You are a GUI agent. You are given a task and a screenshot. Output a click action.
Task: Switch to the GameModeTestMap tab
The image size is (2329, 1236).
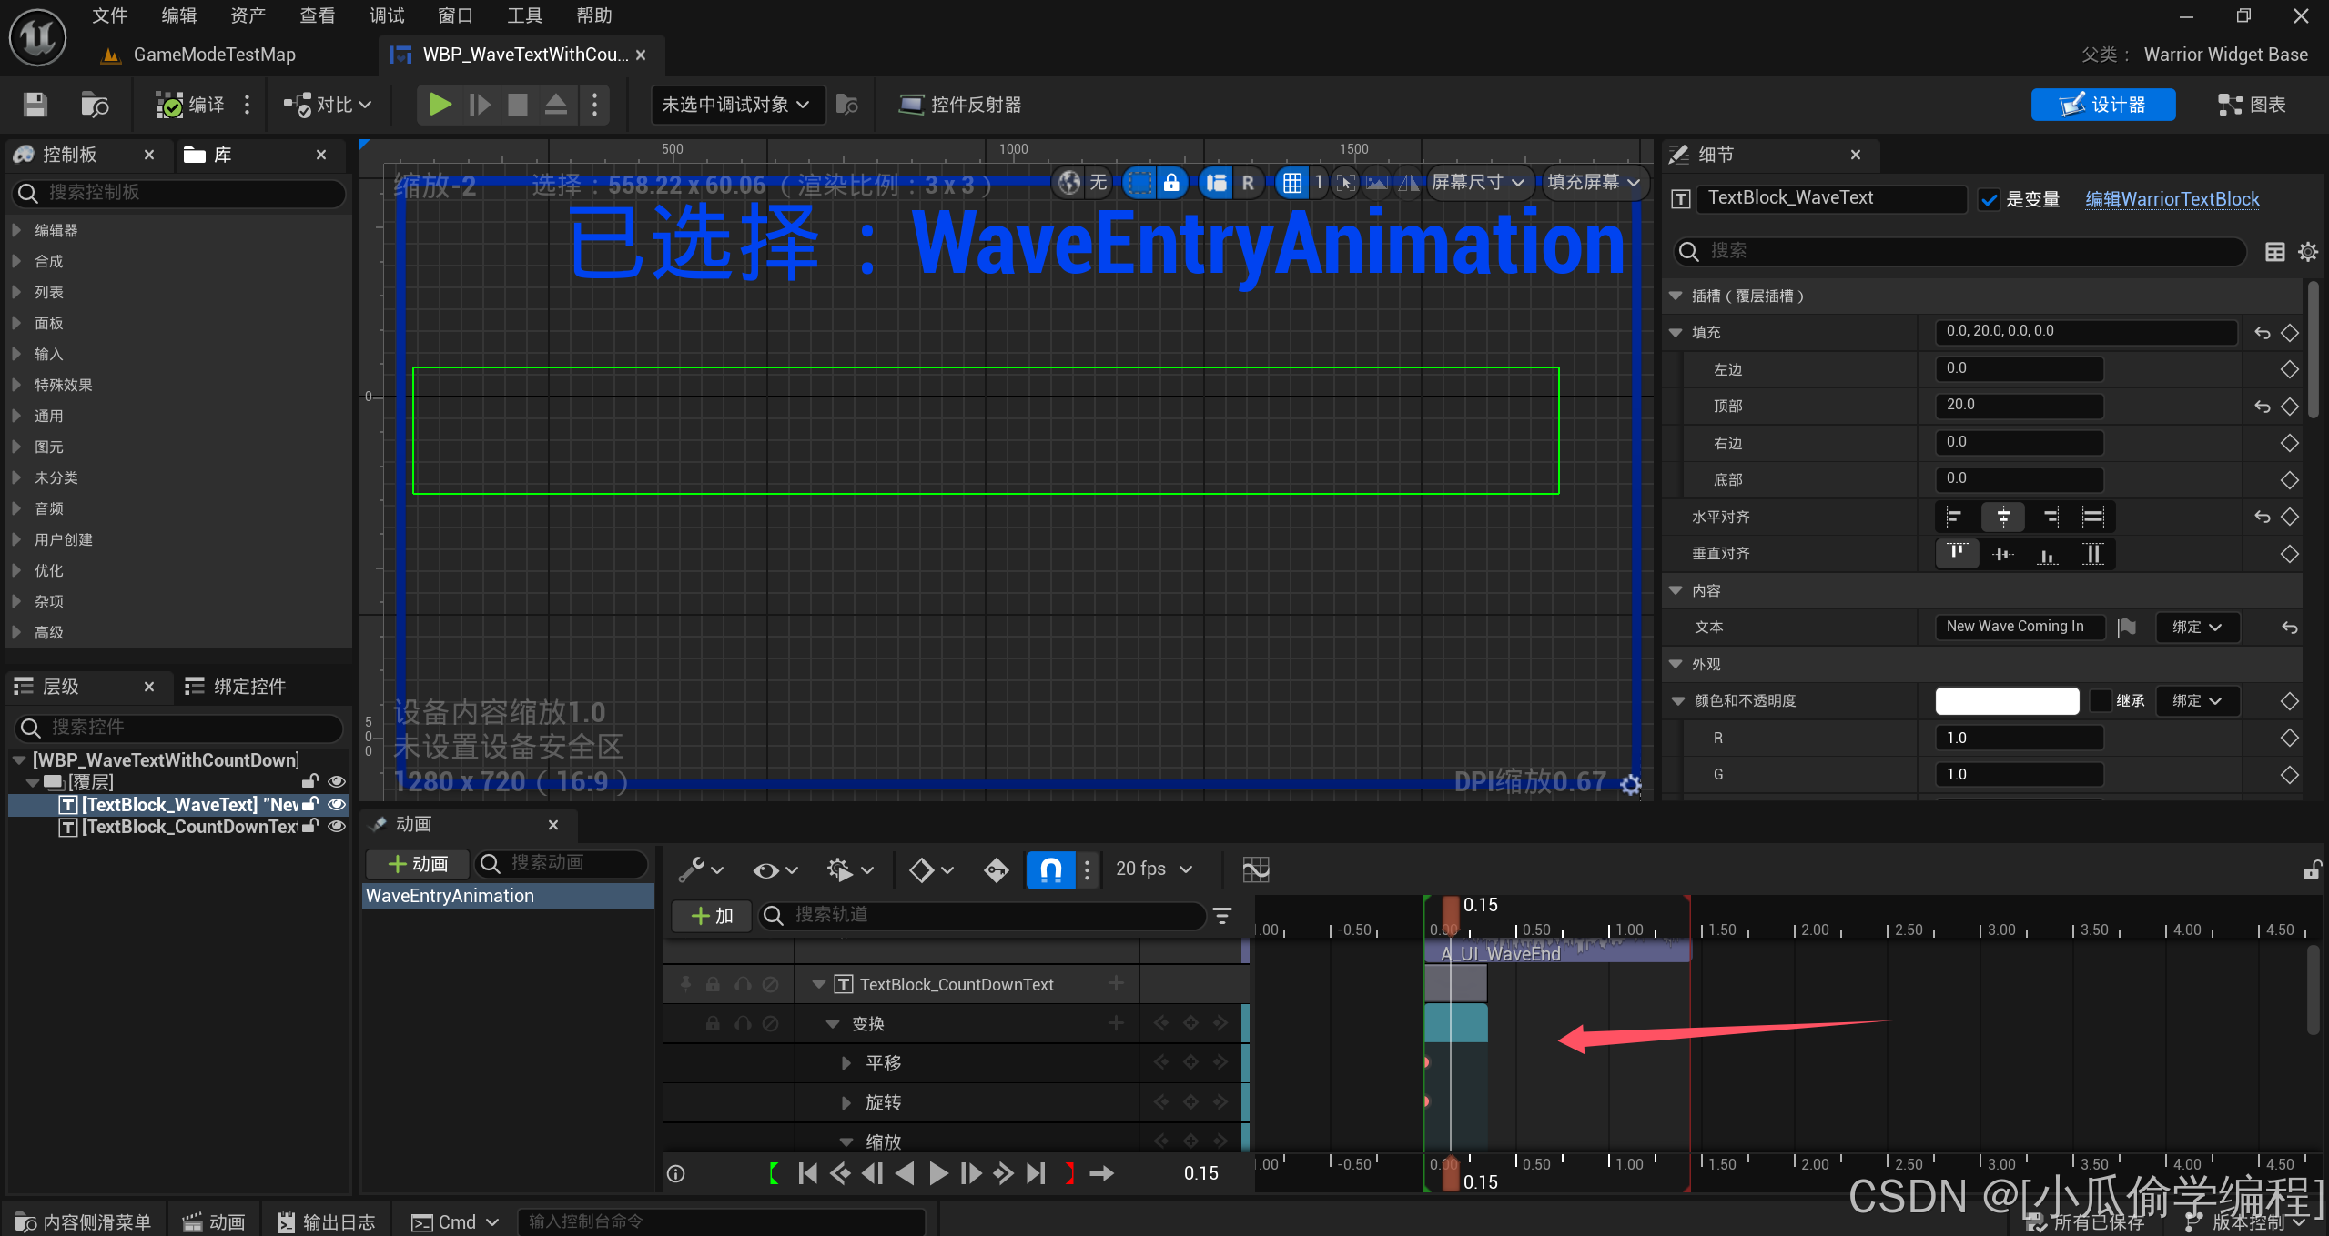point(214,55)
